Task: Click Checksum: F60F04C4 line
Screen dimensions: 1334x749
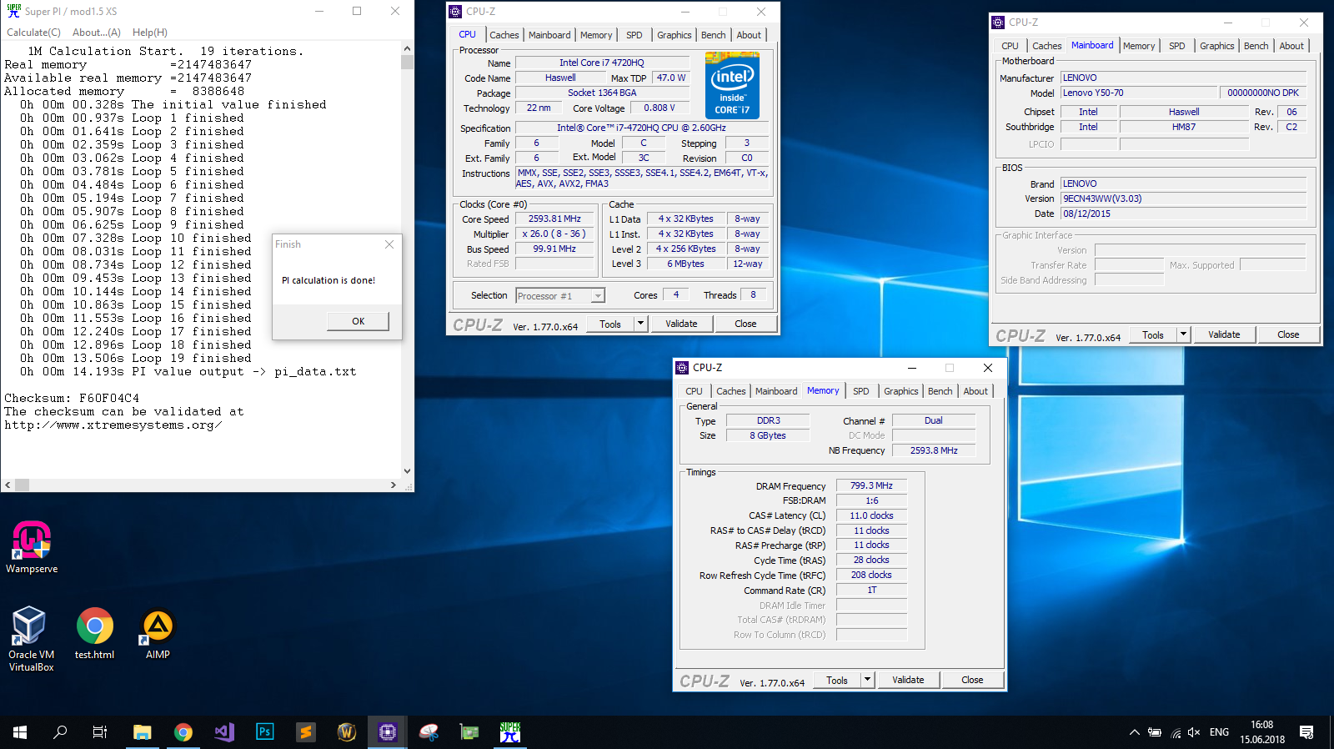Action: pos(72,398)
